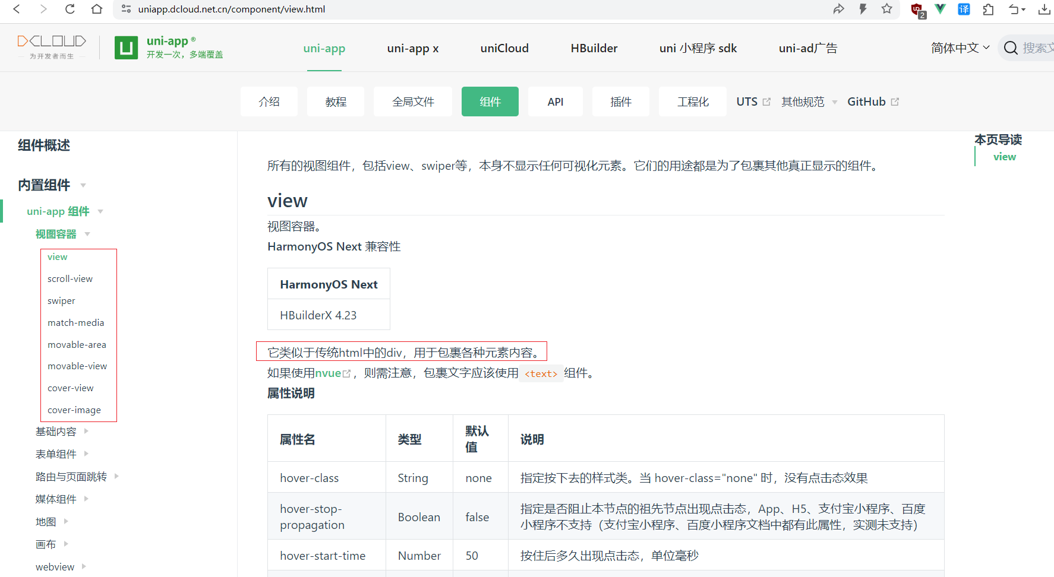
Task: Click search magnifier icon
Action: 1011,47
